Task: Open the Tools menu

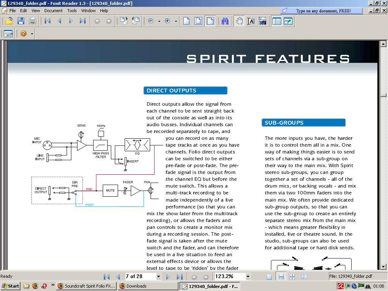Action: click(x=72, y=11)
